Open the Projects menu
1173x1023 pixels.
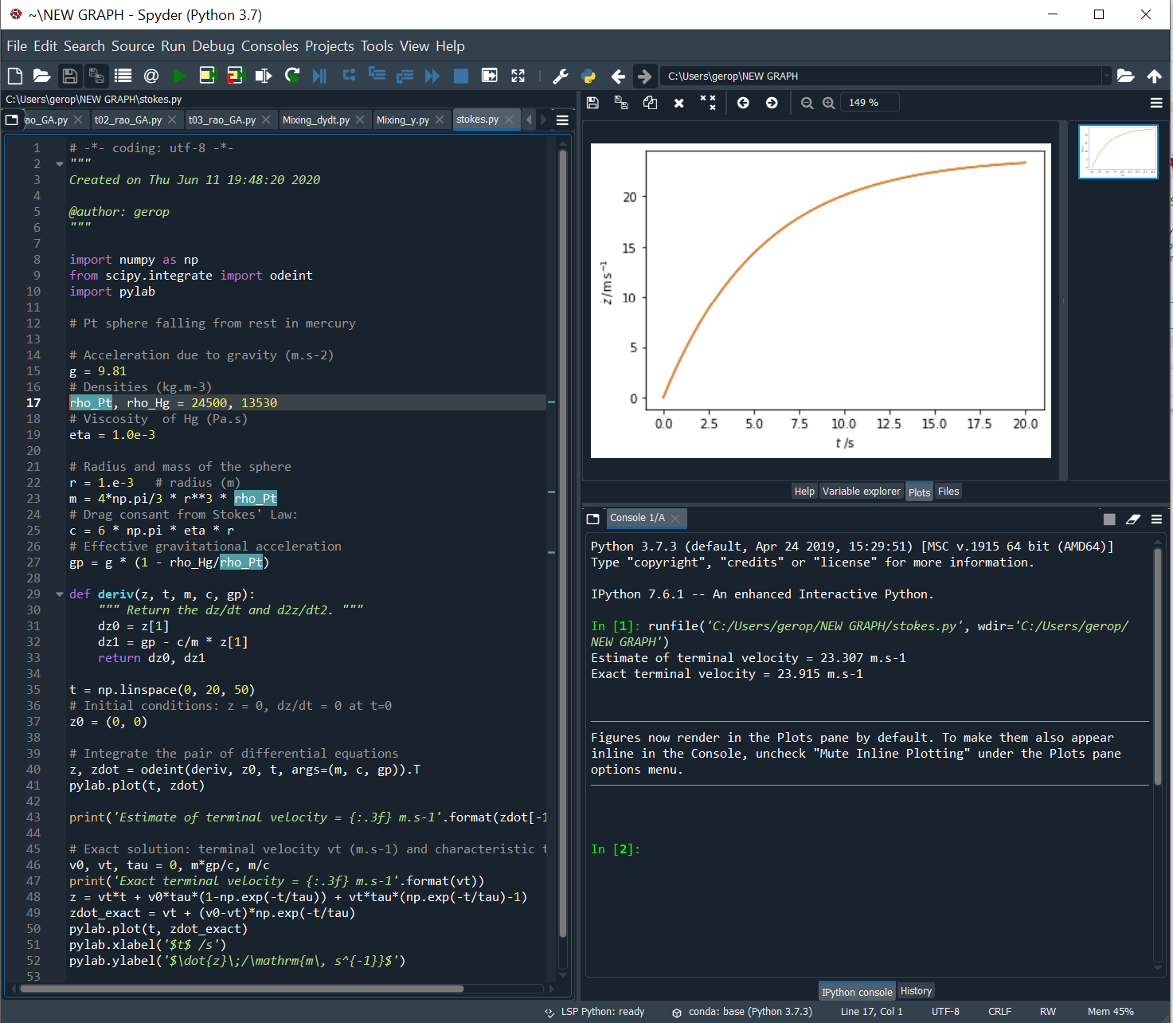330,46
